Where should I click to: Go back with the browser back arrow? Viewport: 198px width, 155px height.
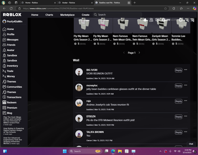click(x=4, y=8)
